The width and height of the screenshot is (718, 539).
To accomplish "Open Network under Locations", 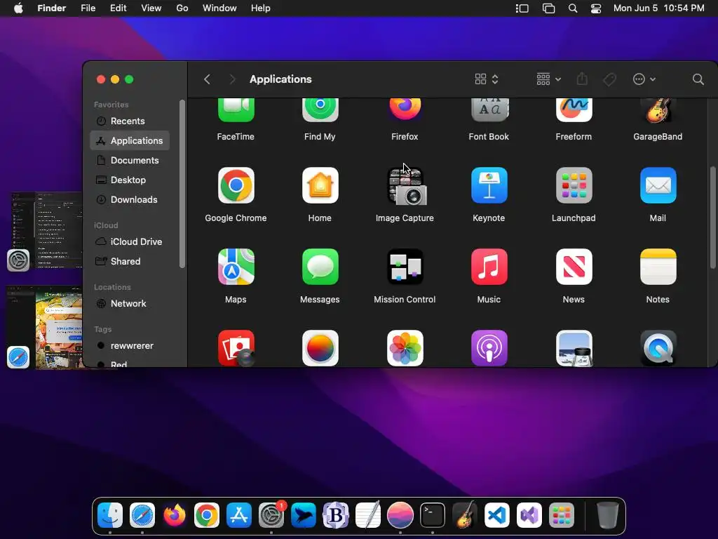I will (x=130, y=303).
